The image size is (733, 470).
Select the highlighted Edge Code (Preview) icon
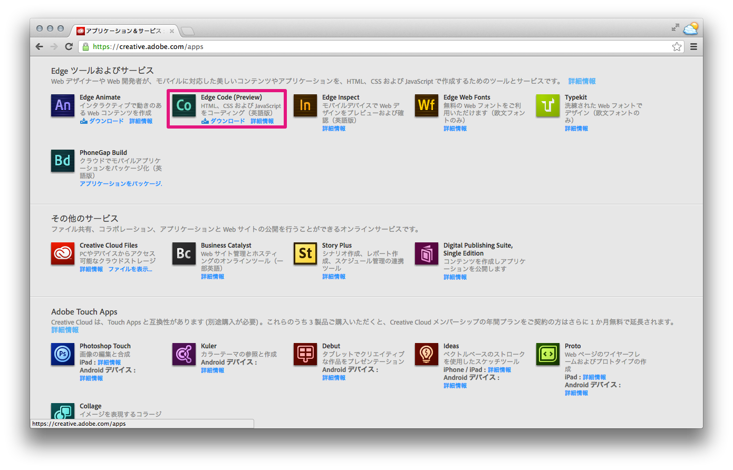[x=184, y=106]
